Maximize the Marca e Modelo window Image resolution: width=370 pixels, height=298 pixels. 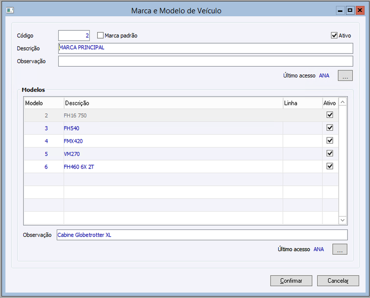[x=350, y=10]
